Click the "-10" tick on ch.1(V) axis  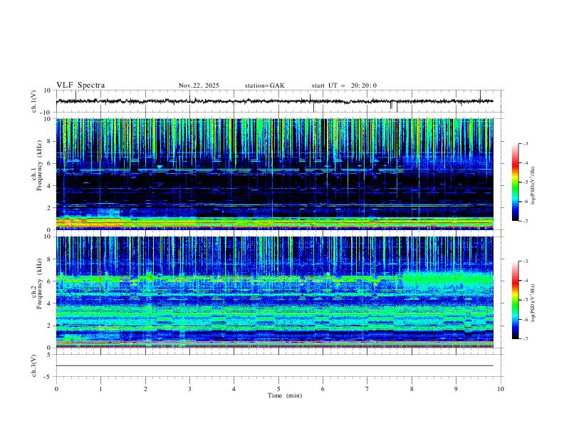point(46,113)
